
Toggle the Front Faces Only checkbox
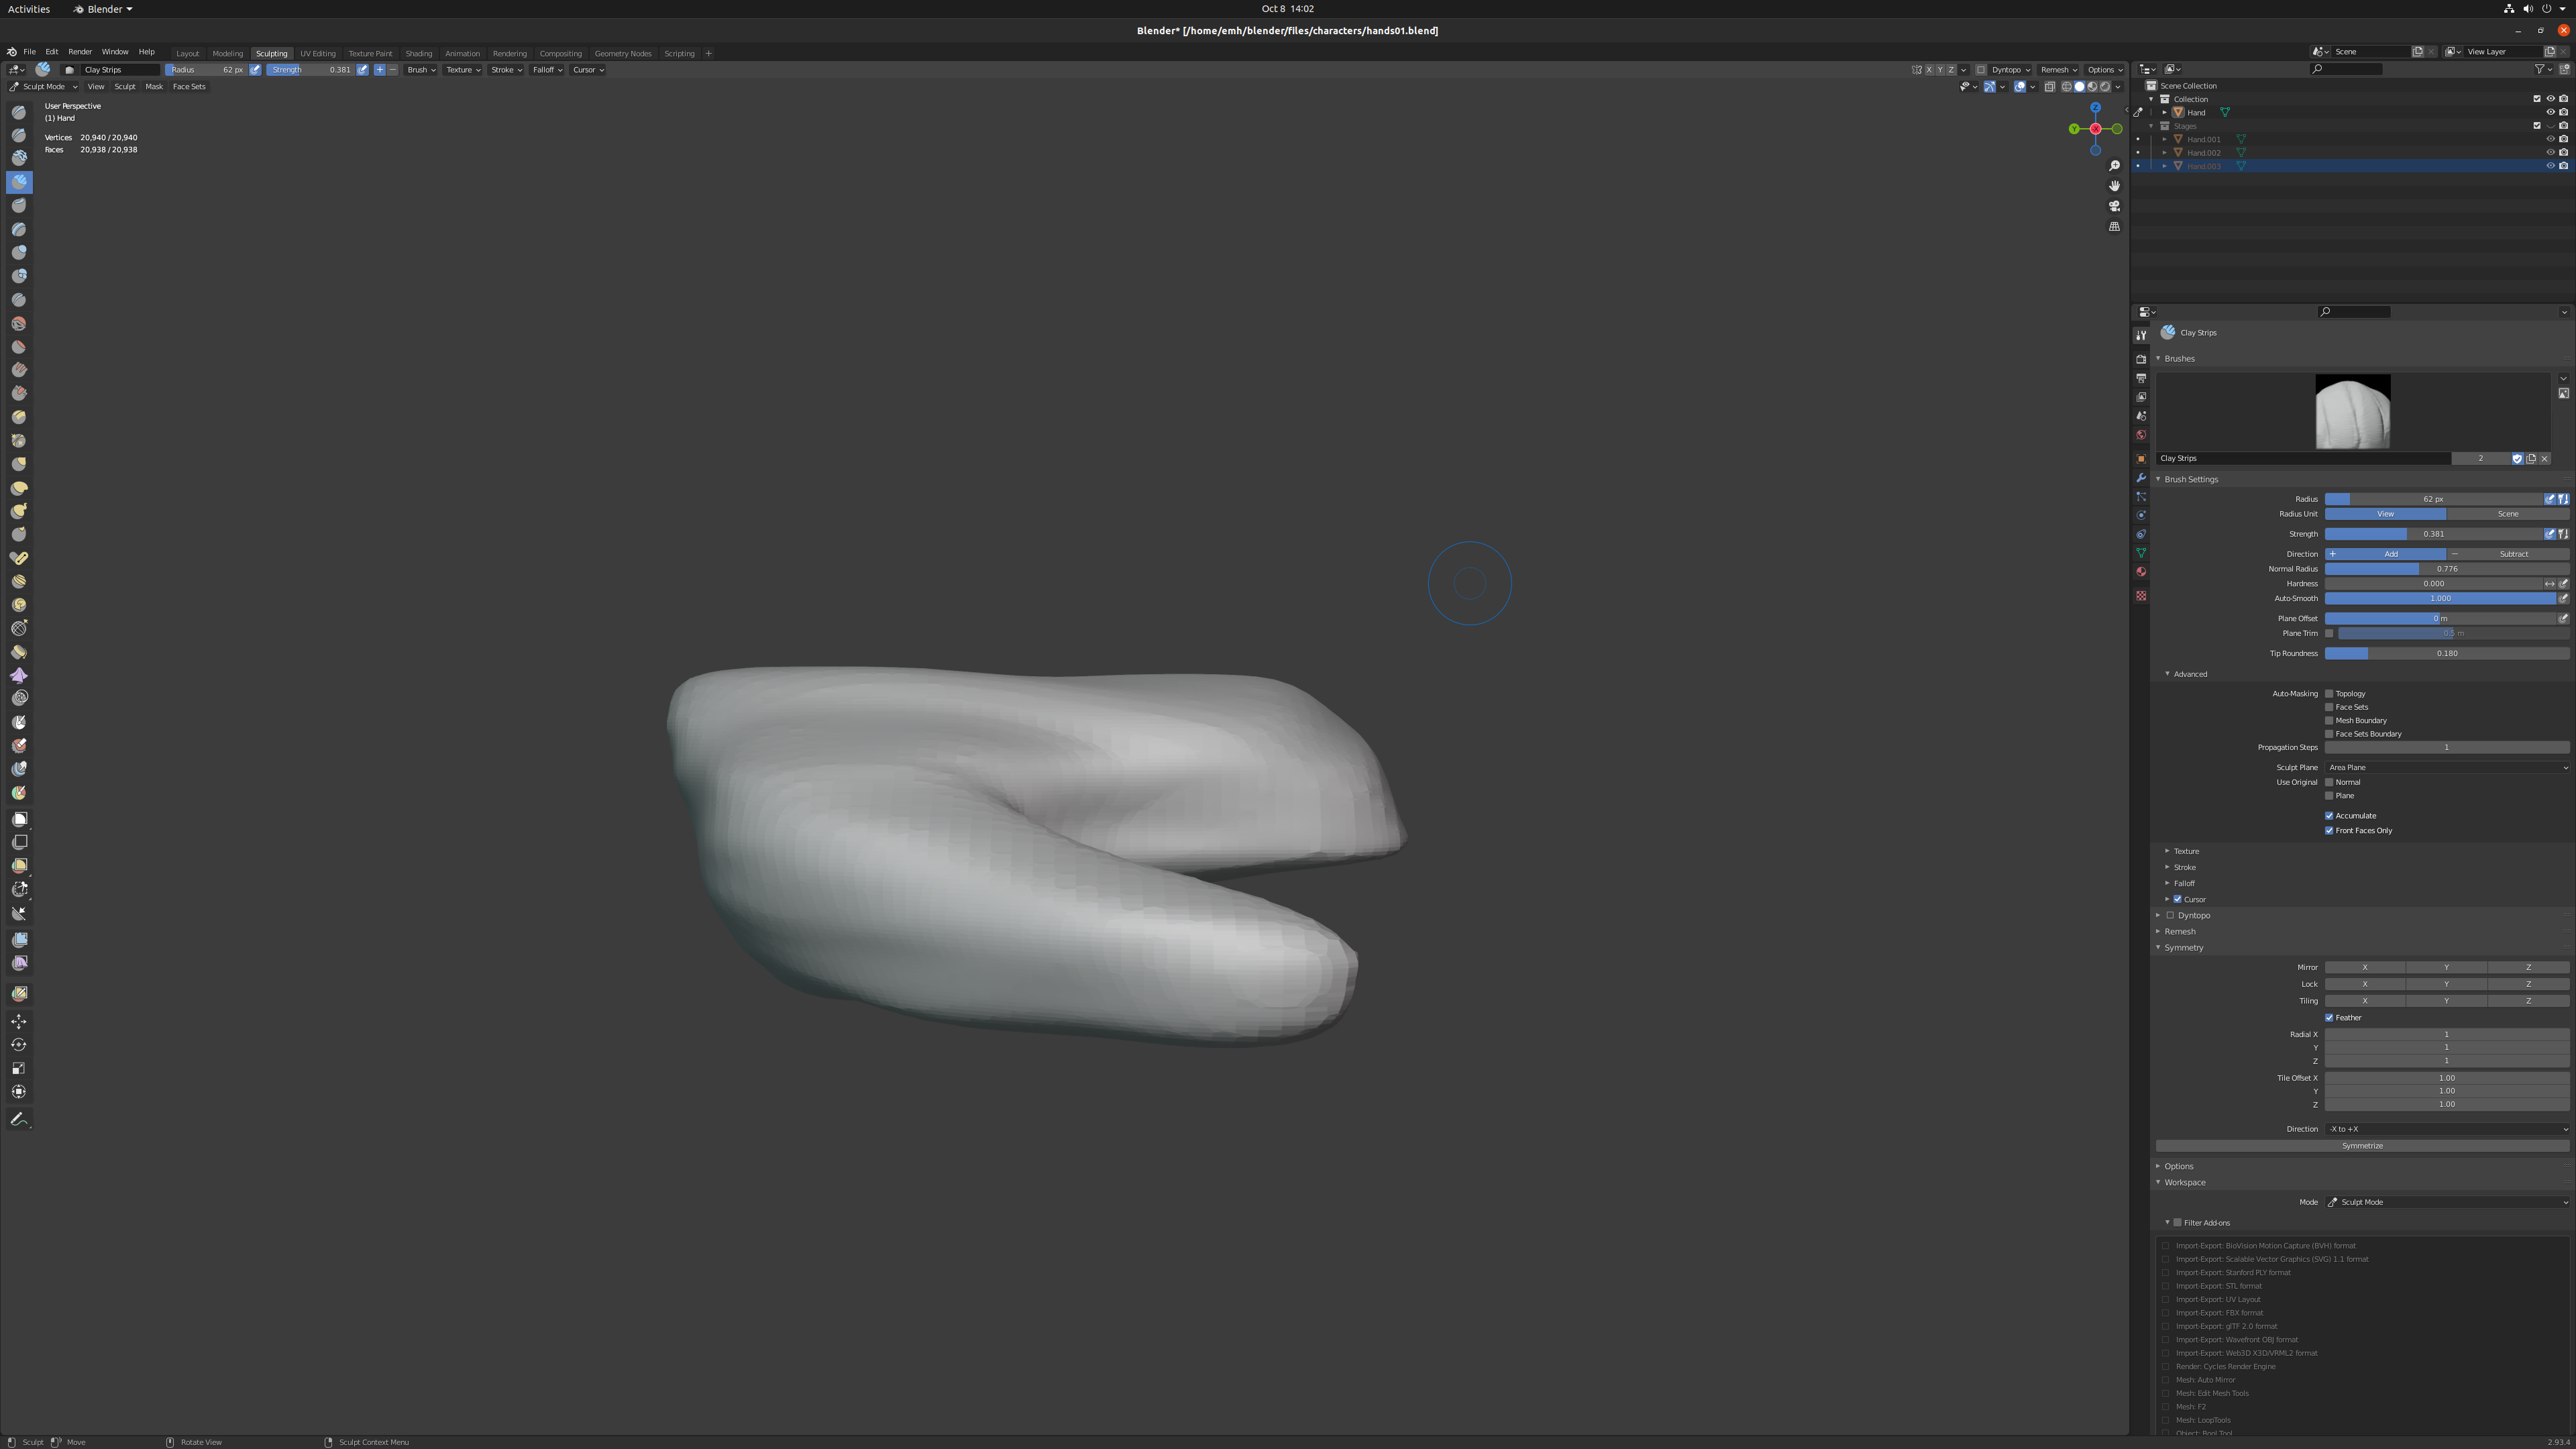click(2330, 830)
